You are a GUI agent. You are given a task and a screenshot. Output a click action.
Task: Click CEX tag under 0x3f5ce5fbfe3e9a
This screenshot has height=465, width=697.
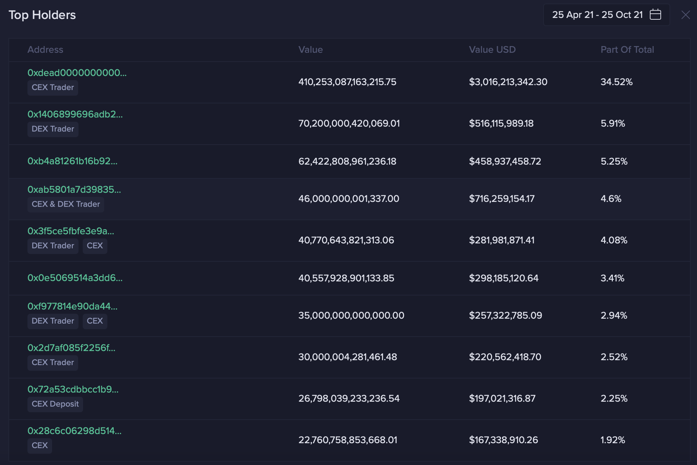click(x=95, y=246)
